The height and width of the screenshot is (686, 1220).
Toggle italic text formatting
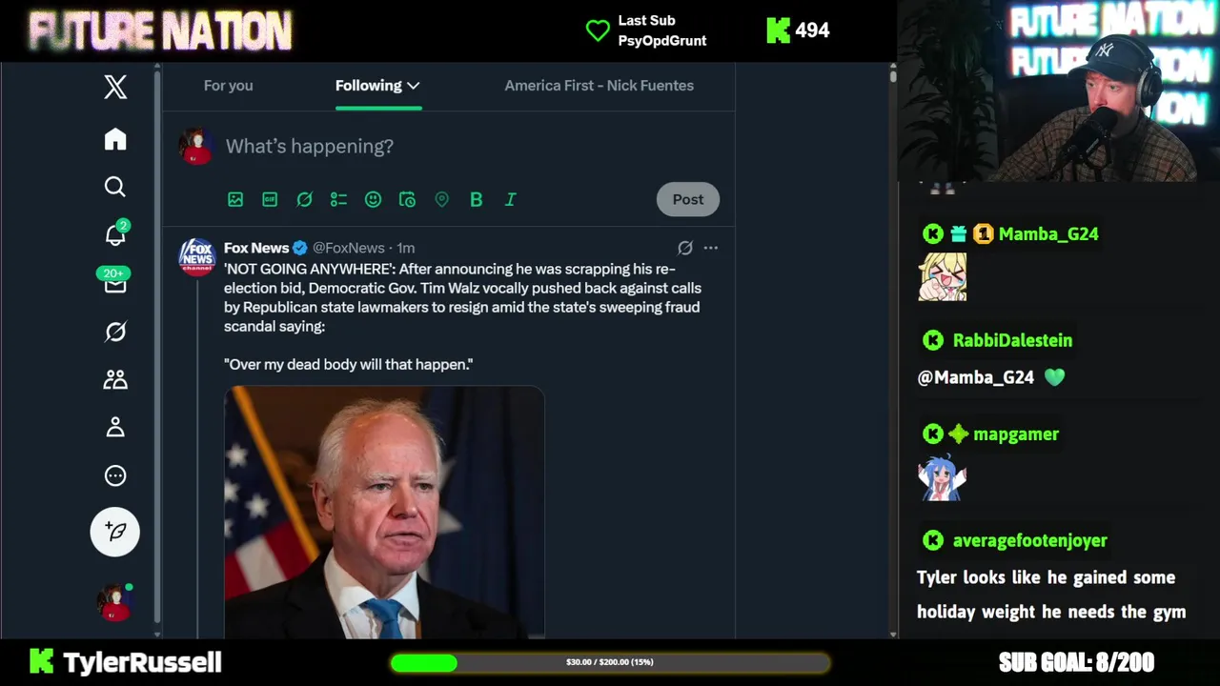coord(510,199)
